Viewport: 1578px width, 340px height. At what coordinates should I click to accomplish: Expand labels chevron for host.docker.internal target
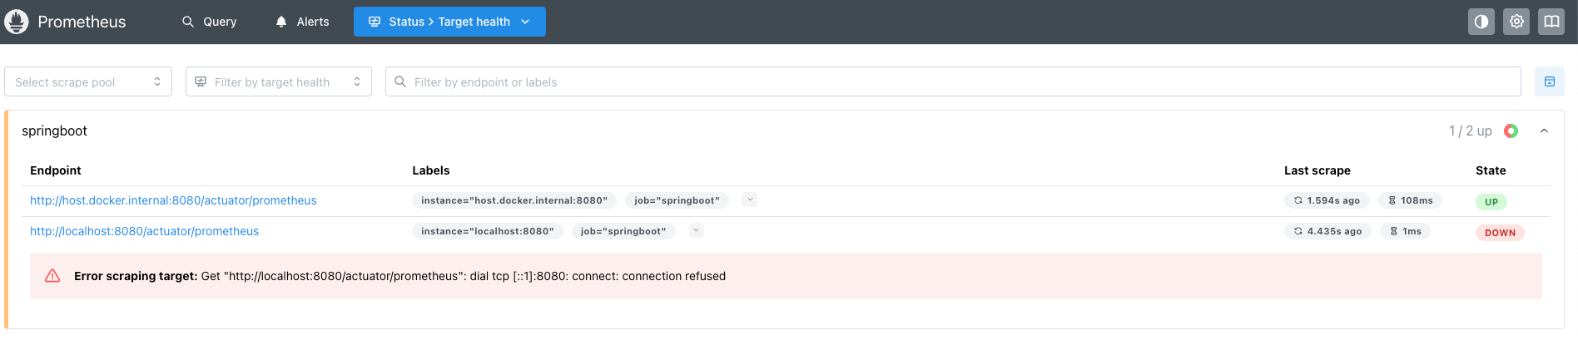[750, 200]
